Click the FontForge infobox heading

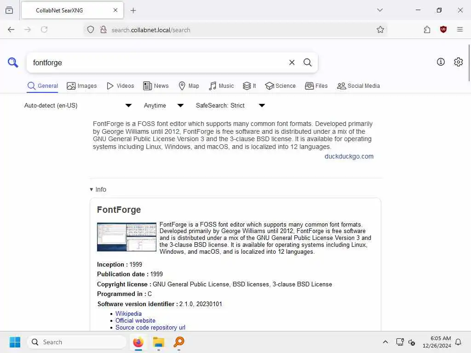(x=119, y=210)
